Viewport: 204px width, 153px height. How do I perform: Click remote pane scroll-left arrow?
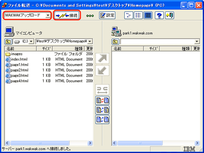(115, 143)
